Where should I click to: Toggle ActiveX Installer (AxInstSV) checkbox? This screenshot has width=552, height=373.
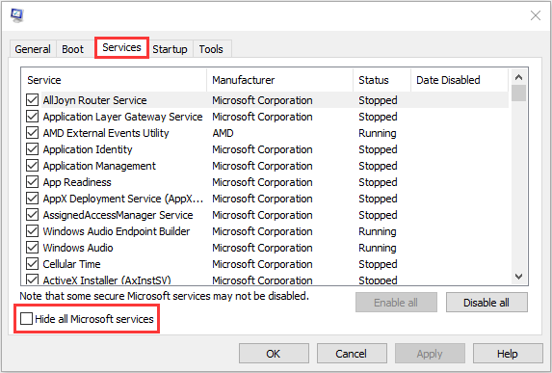click(x=33, y=280)
